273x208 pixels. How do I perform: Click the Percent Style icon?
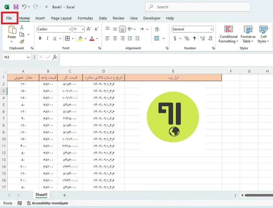[187, 38]
